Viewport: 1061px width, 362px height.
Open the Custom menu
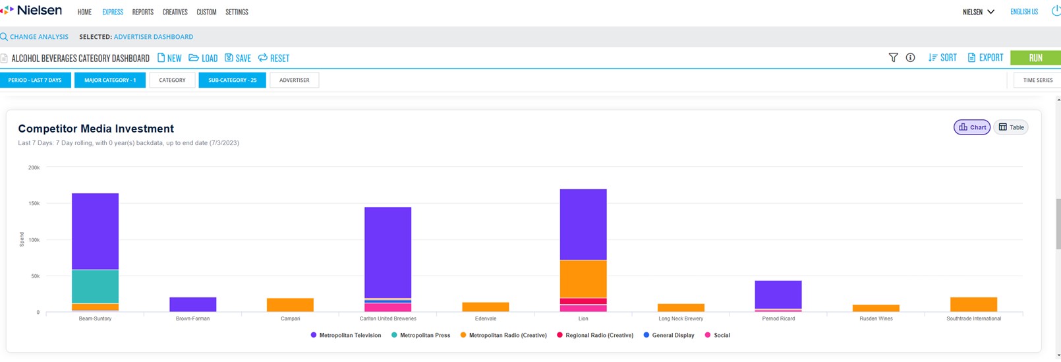(x=206, y=12)
